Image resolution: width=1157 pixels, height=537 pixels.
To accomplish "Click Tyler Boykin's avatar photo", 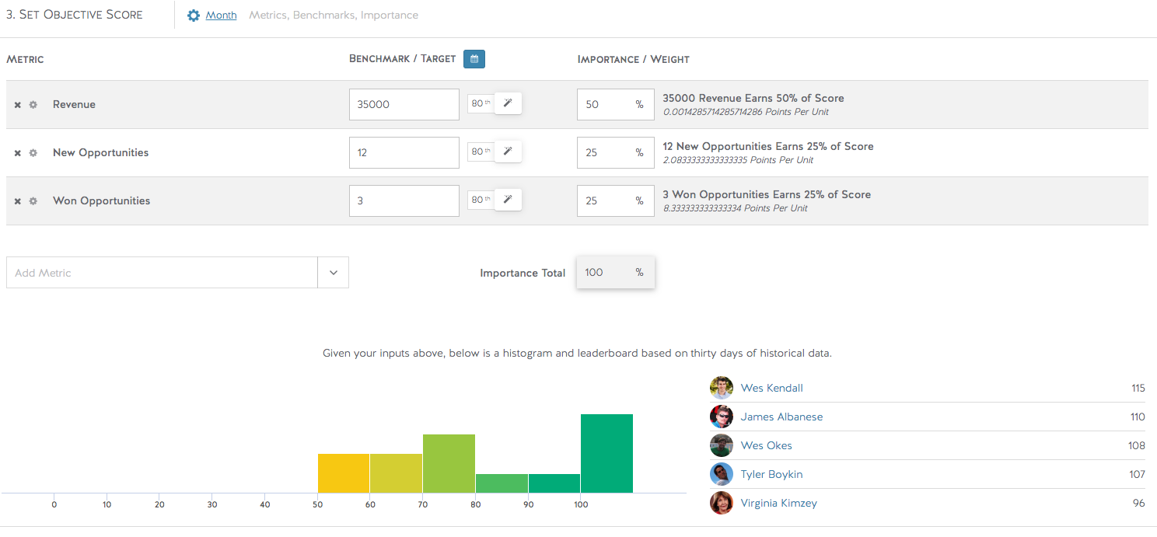I will click(x=722, y=474).
